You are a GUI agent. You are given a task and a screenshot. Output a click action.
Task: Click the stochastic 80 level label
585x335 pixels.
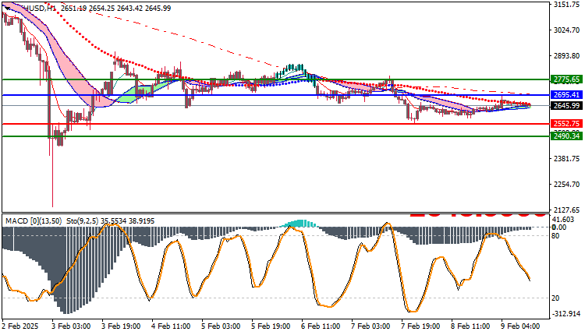(x=555, y=236)
